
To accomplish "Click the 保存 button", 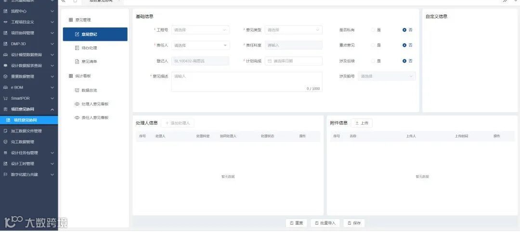I will pyautogui.click(x=354, y=223).
